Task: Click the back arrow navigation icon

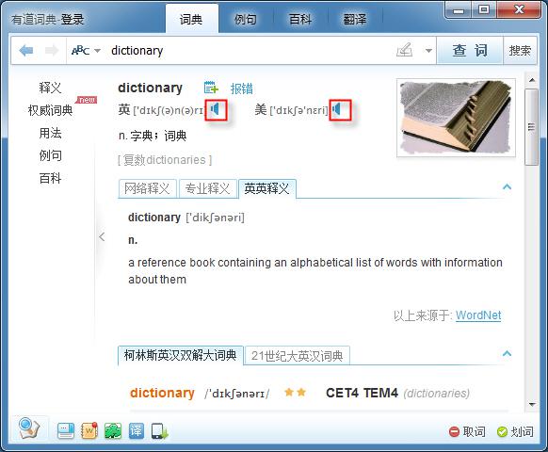Action: click(26, 50)
